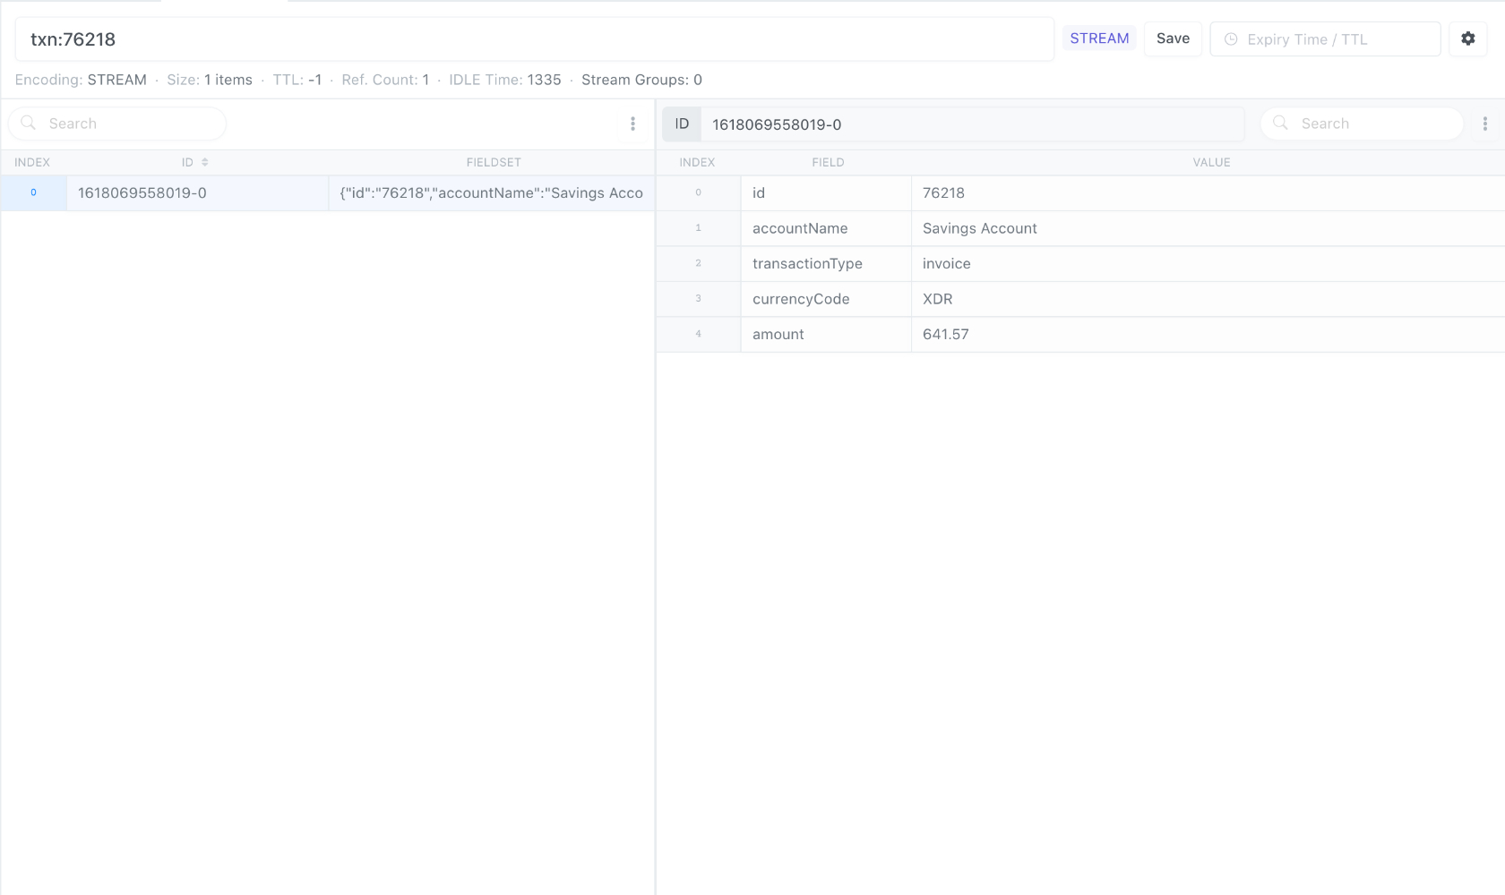
Task: Click the amount value 641.57
Action: (945, 334)
